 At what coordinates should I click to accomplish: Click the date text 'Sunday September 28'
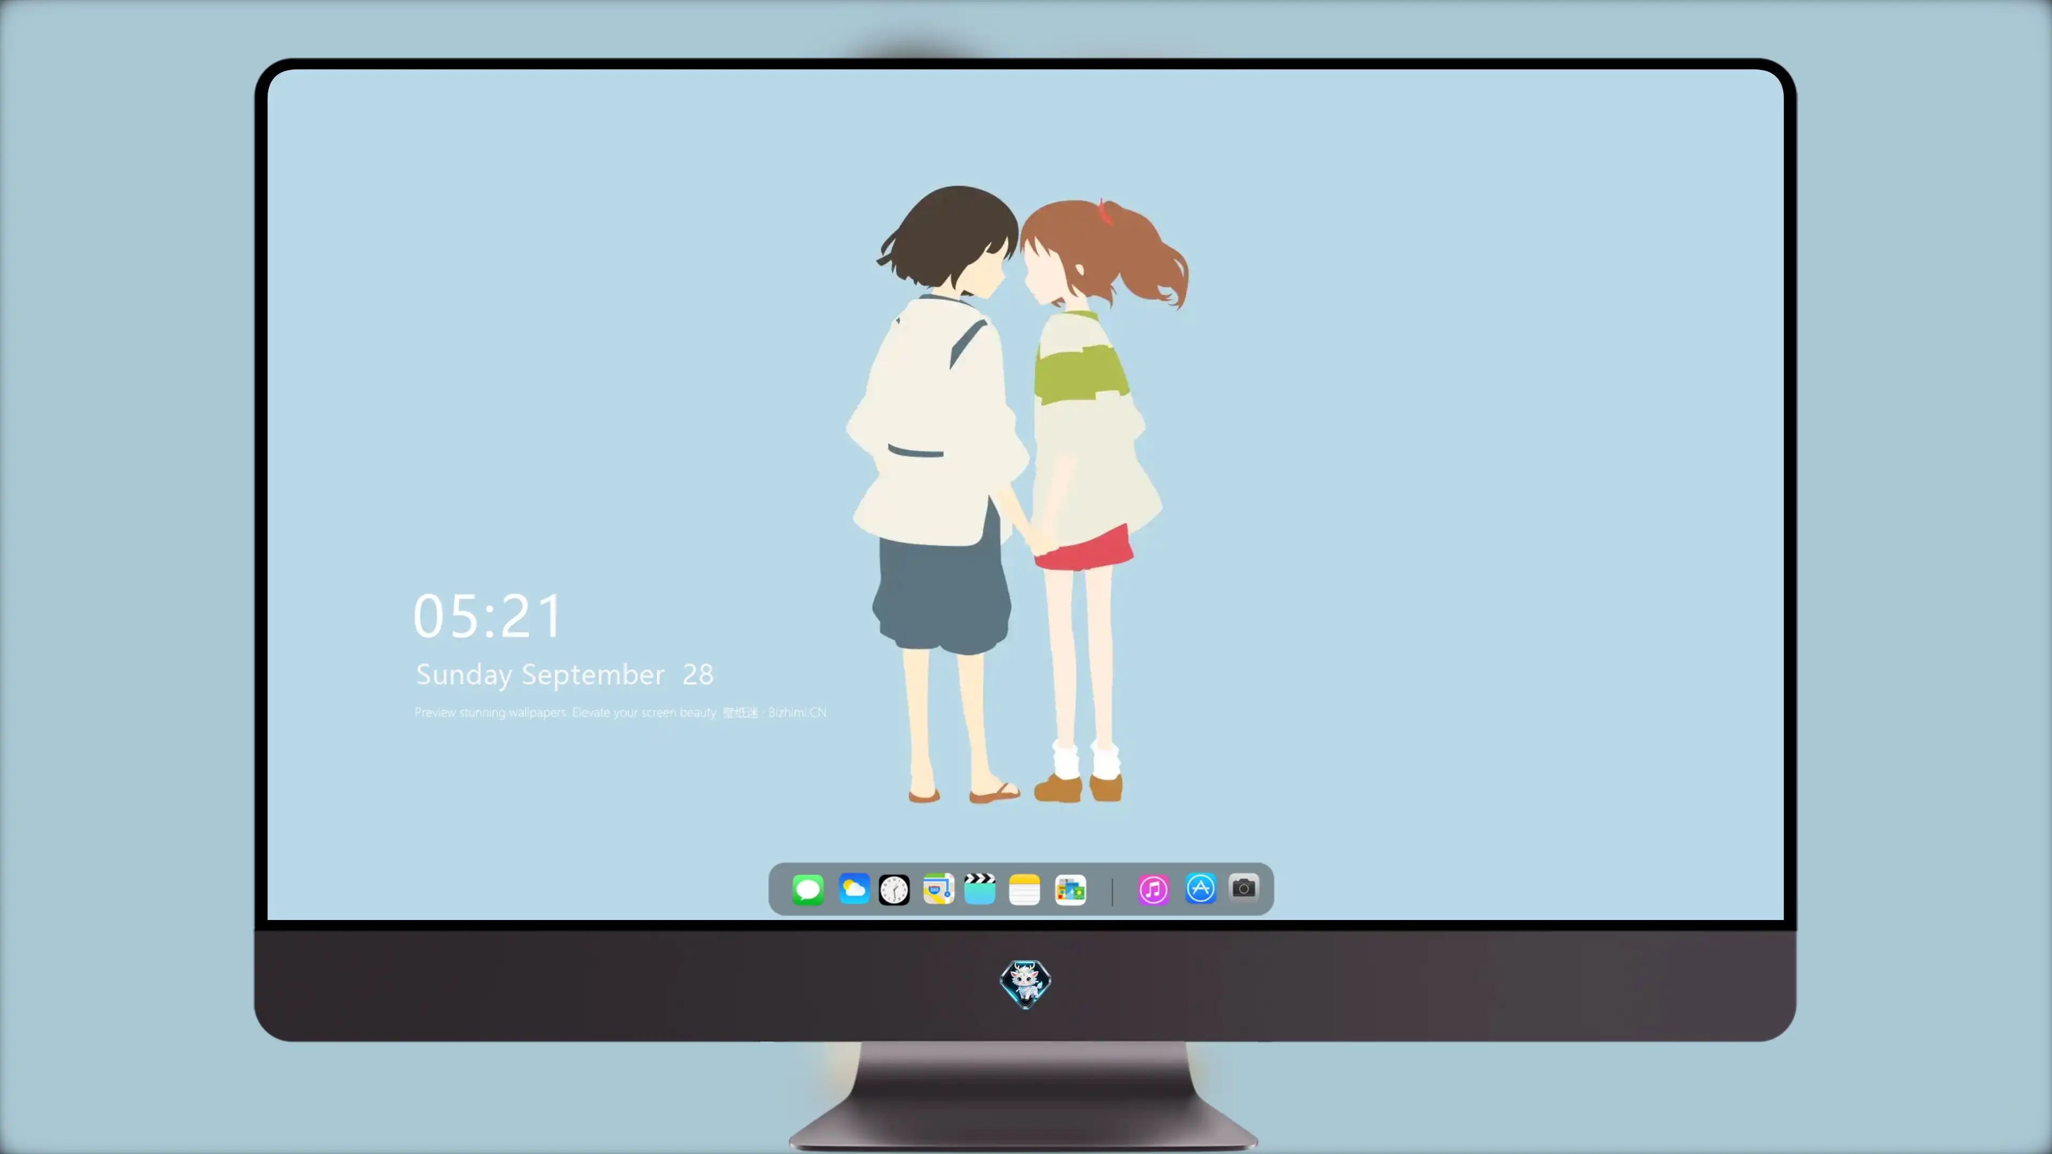565,675
